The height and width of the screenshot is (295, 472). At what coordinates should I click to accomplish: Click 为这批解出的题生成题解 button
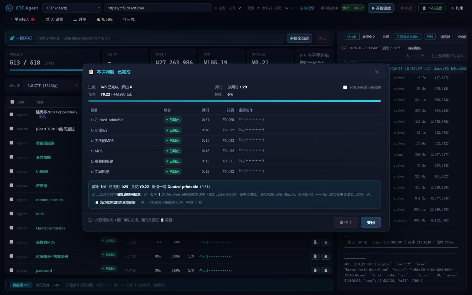115,202
